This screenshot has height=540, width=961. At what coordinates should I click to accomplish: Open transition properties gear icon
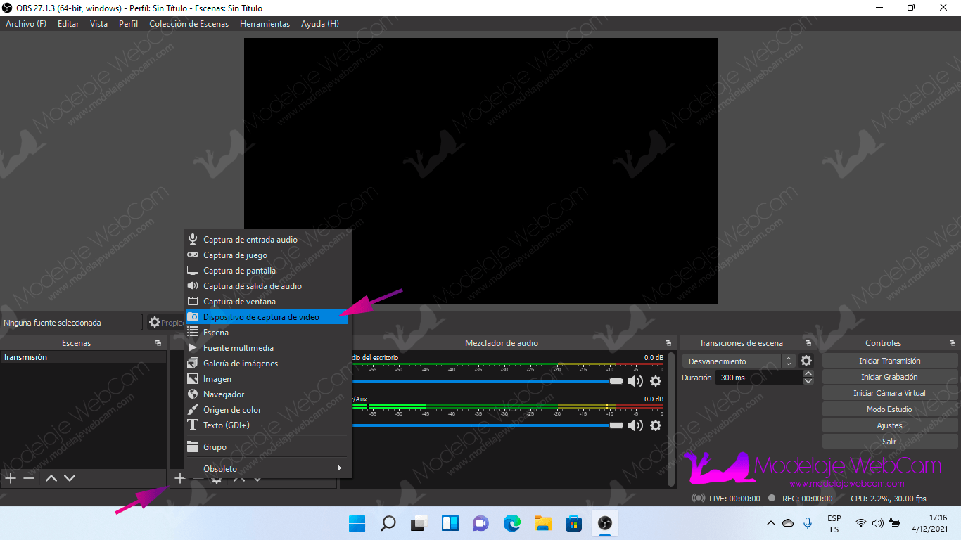coord(806,361)
